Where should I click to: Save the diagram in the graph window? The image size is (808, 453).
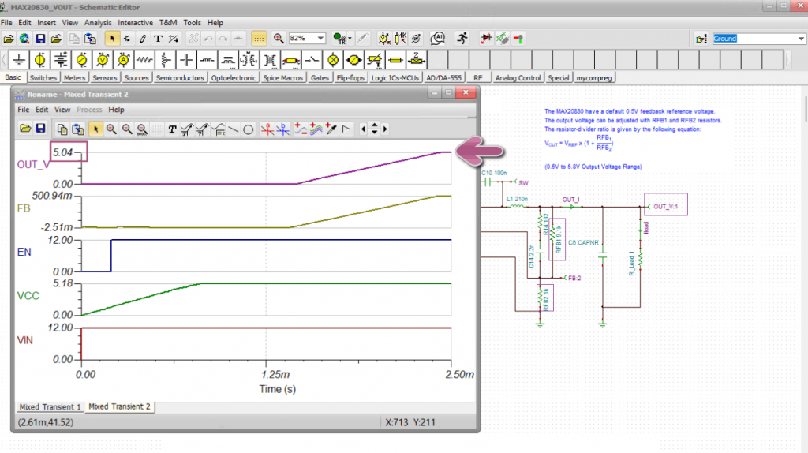41,129
